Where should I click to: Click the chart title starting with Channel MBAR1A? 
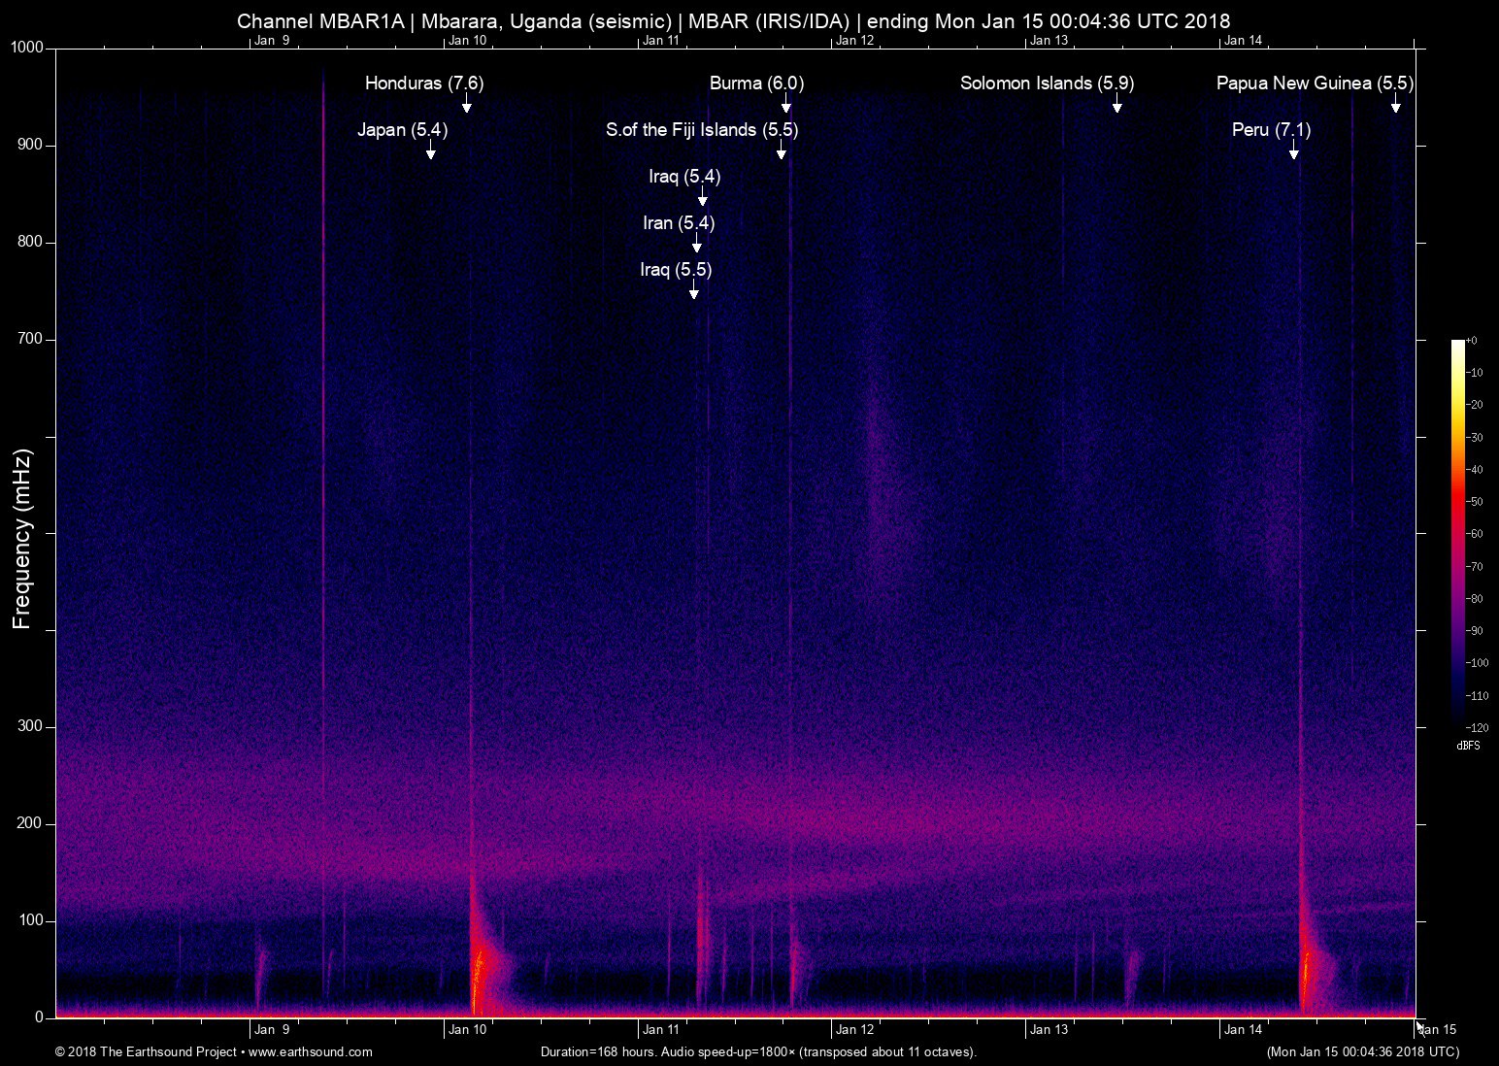pyautogui.click(x=733, y=21)
